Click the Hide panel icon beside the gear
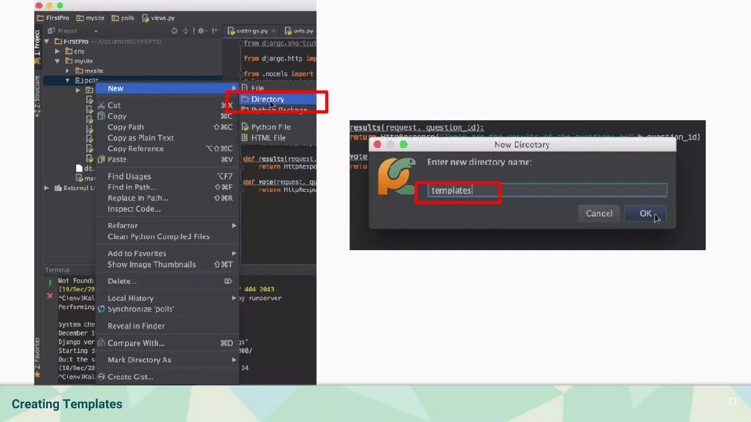This screenshot has width=751, height=422. coord(215,31)
